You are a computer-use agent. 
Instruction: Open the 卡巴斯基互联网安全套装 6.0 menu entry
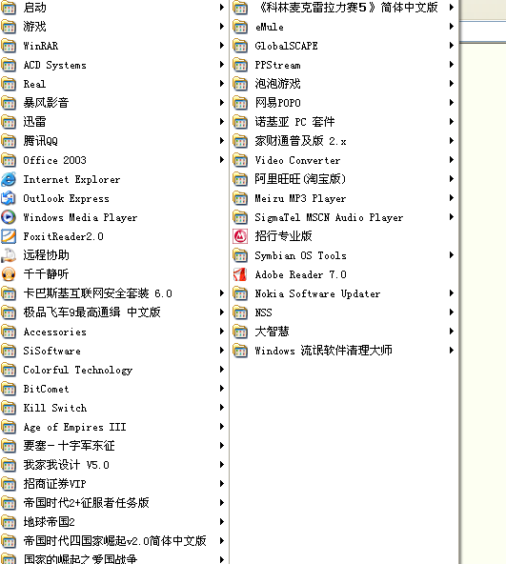tap(113, 293)
